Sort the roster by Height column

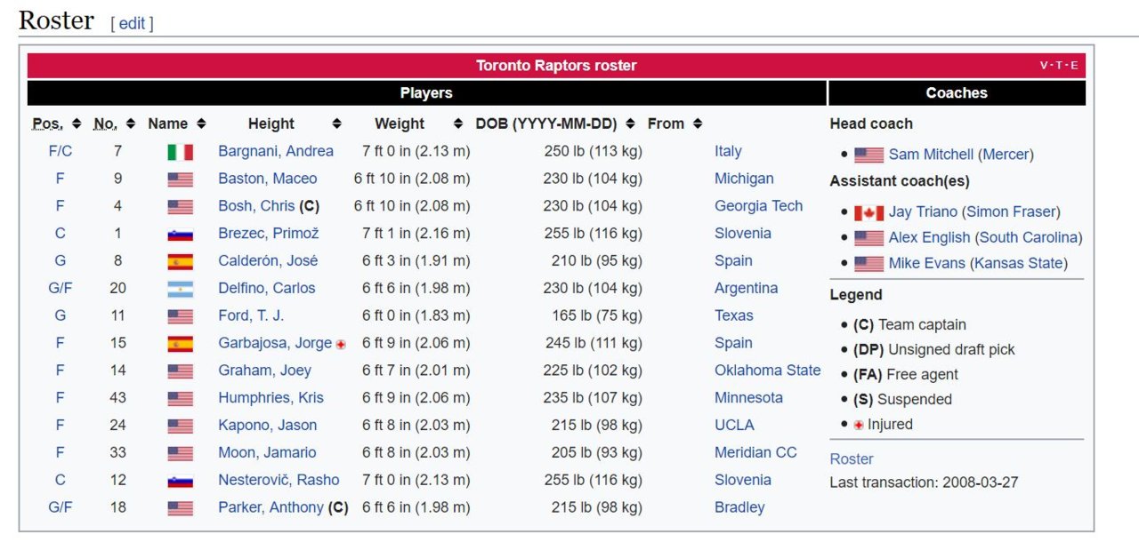pos(336,124)
